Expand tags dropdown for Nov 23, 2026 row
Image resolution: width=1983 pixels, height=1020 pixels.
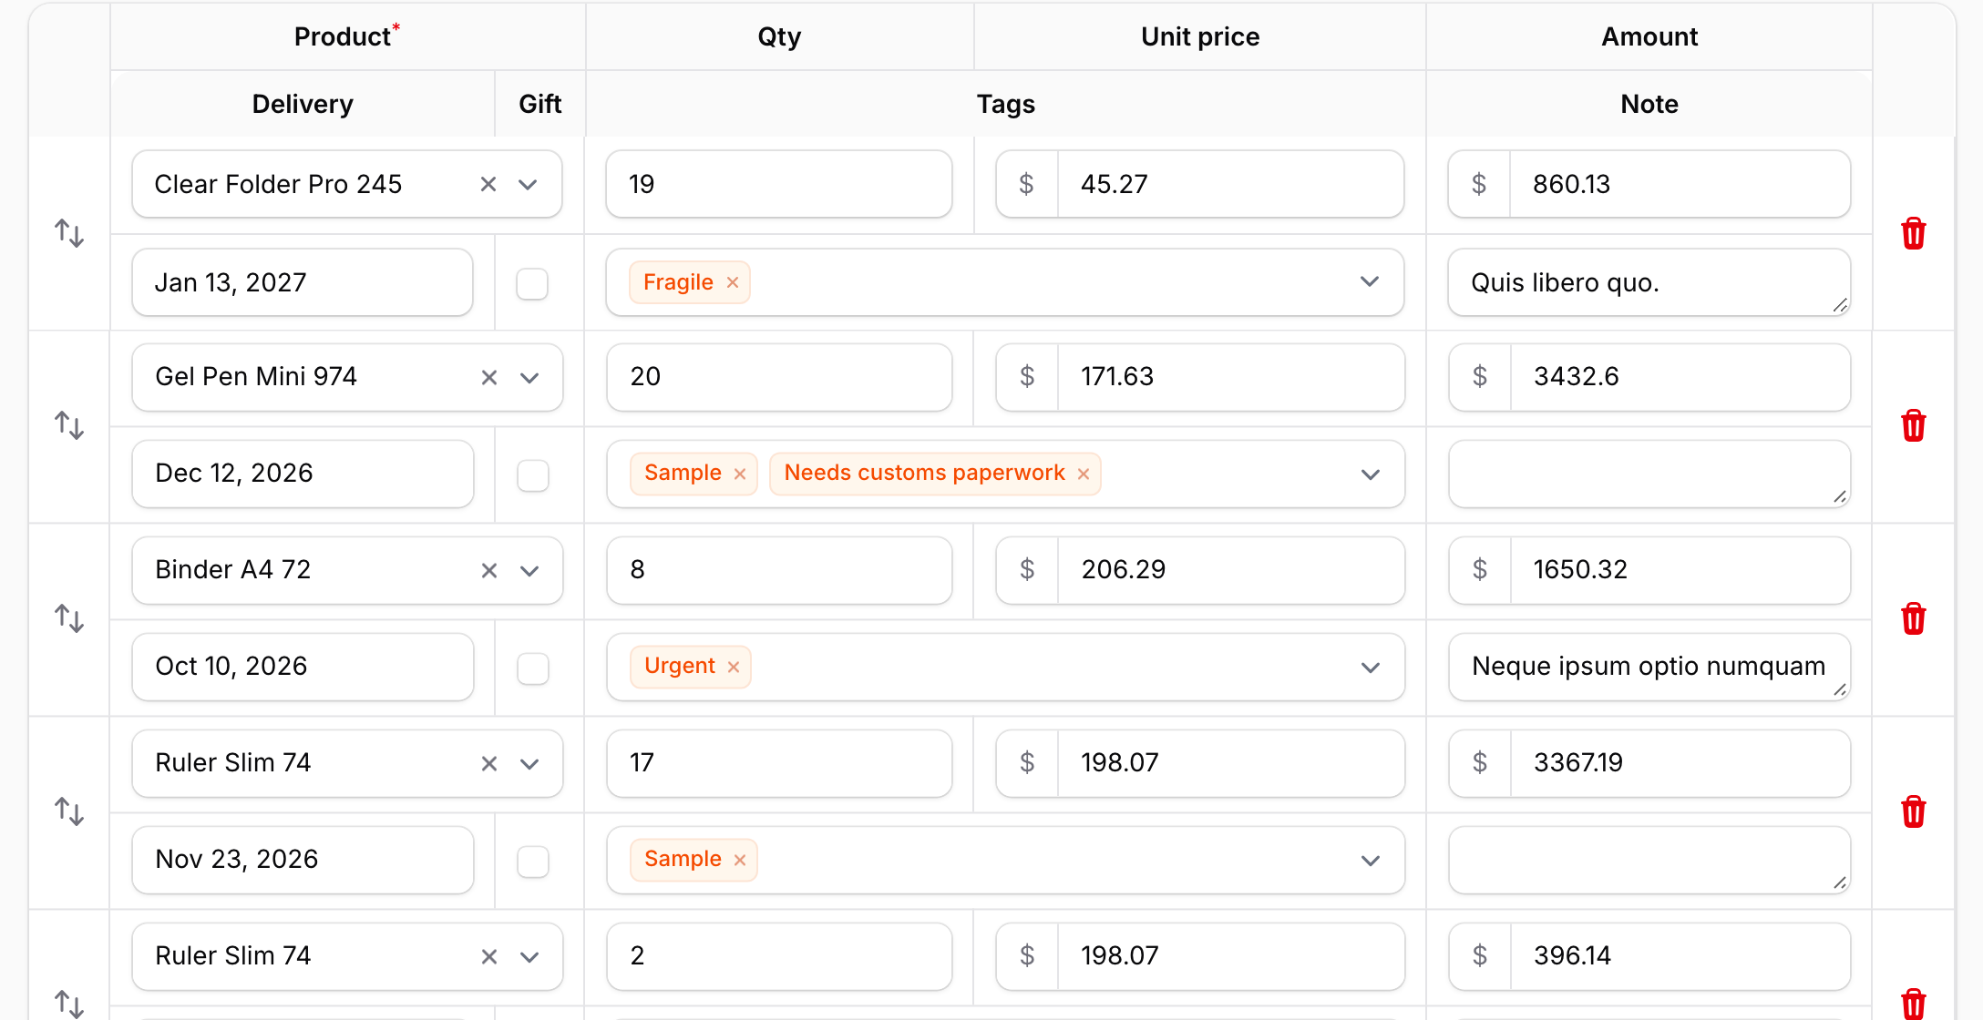pyautogui.click(x=1370, y=861)
